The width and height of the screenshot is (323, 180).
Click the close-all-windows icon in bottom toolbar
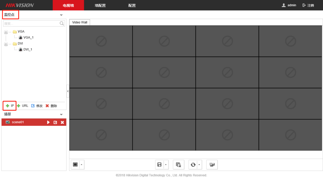[x=179, y=165]
